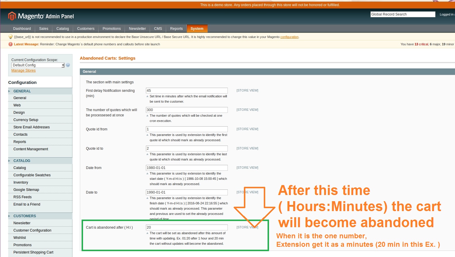This screenshot has height=257, width=455.
Task: Collapse the CATALOG configuration section
Action: click(40, 161)
